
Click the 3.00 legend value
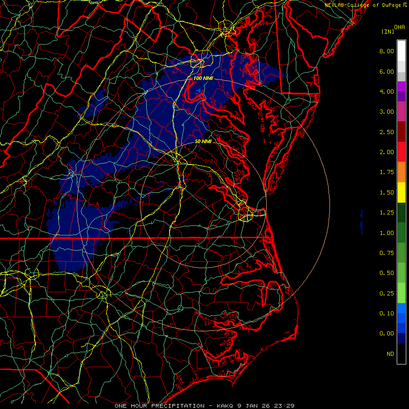(387, 112)
